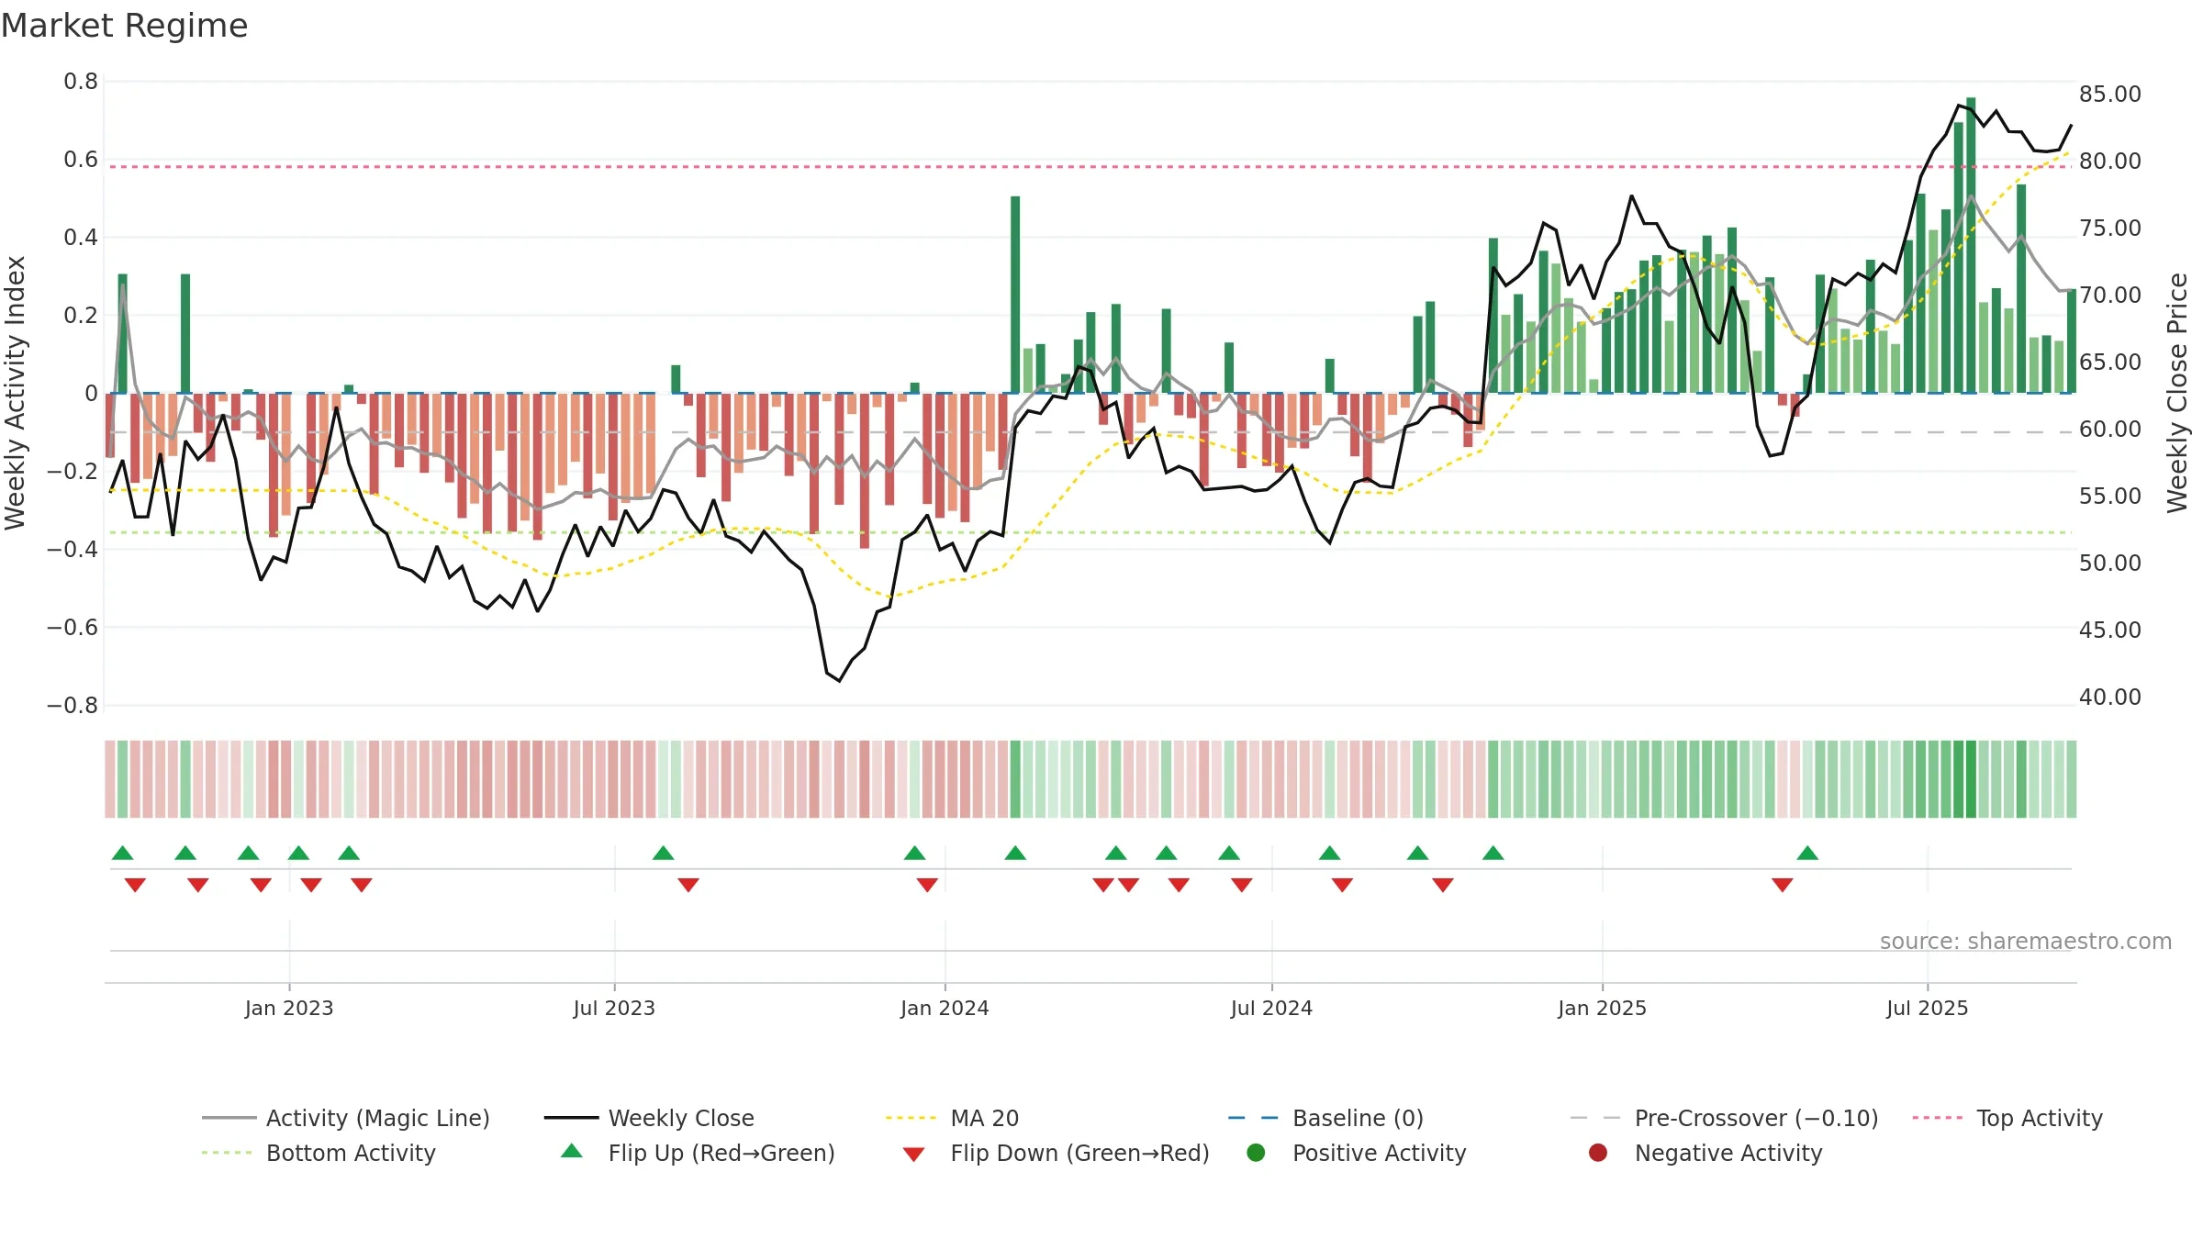Toggle the Bottom Activity legend entry

(x=319, y=1153)
